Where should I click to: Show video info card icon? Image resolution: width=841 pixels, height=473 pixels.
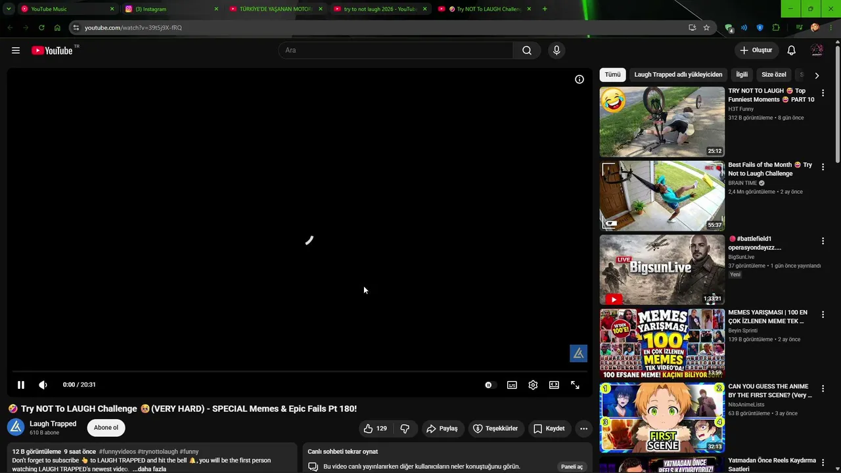tap(580, 79)
